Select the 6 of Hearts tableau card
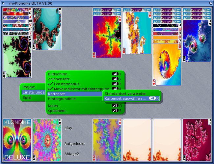The image size is (214, 164). (x=167, y=65)
